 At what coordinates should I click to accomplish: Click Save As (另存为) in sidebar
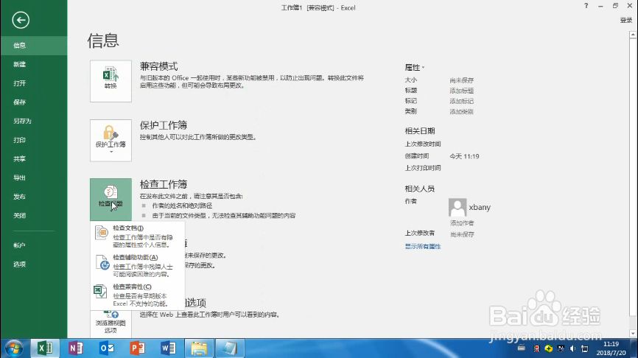pos(34,121)
